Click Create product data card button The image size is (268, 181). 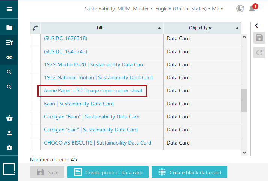[108, 172]
